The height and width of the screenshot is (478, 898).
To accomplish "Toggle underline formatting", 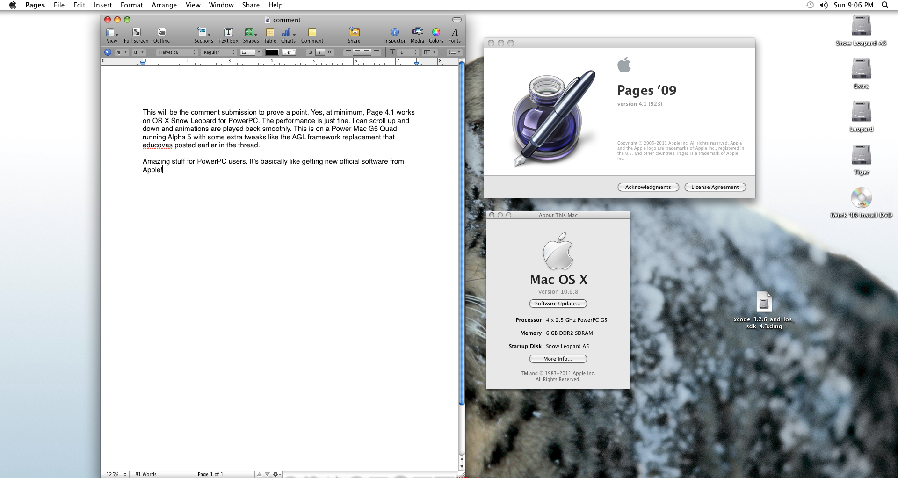I will [x=329, y=52].
